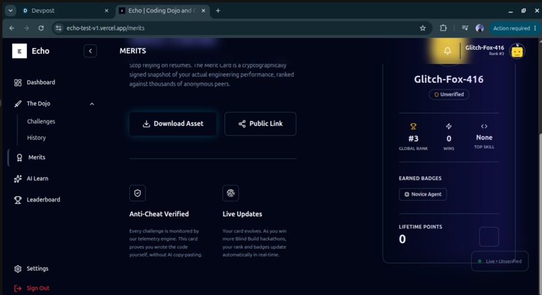The width and height of the screenshot is (542, 295).
Task: Click the Settings gear icon
Action: pos(17,269)
